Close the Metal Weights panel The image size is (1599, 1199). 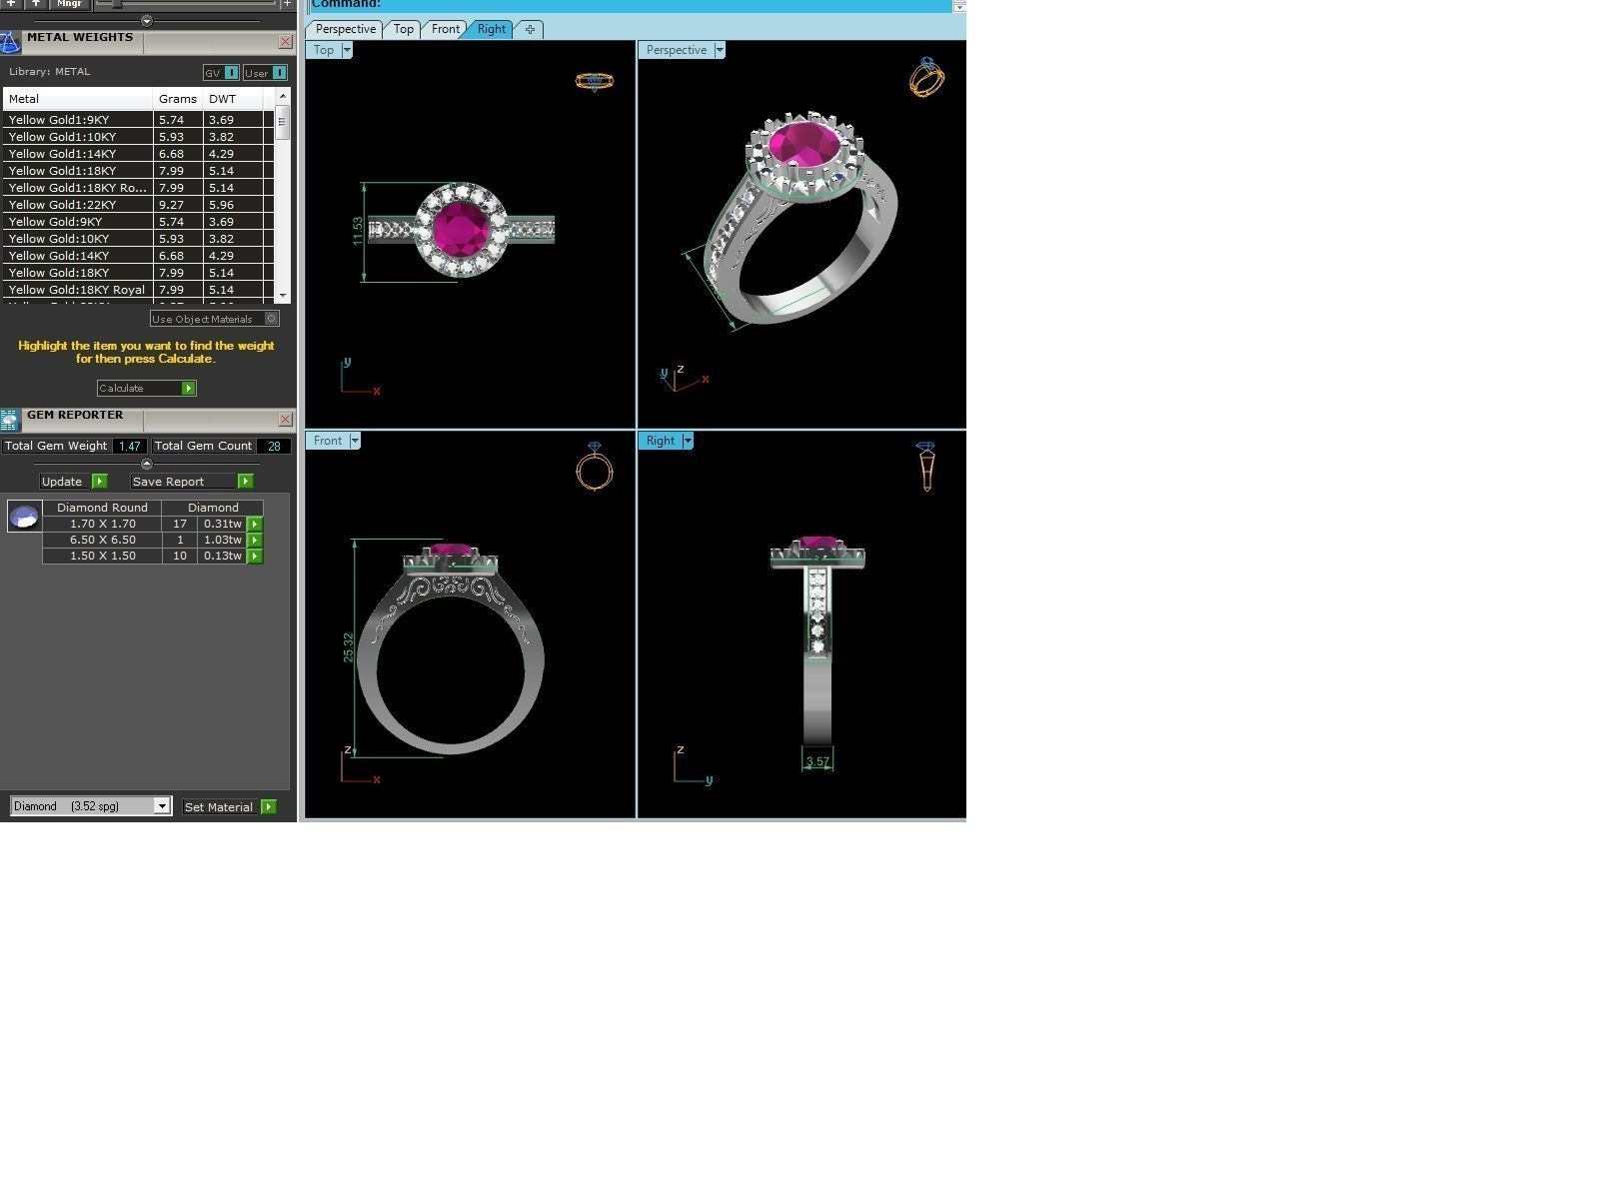(286, 42)
